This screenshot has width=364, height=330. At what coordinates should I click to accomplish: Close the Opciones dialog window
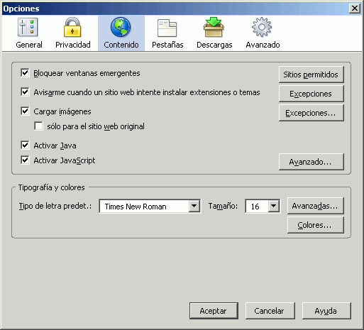click(355, 9)
